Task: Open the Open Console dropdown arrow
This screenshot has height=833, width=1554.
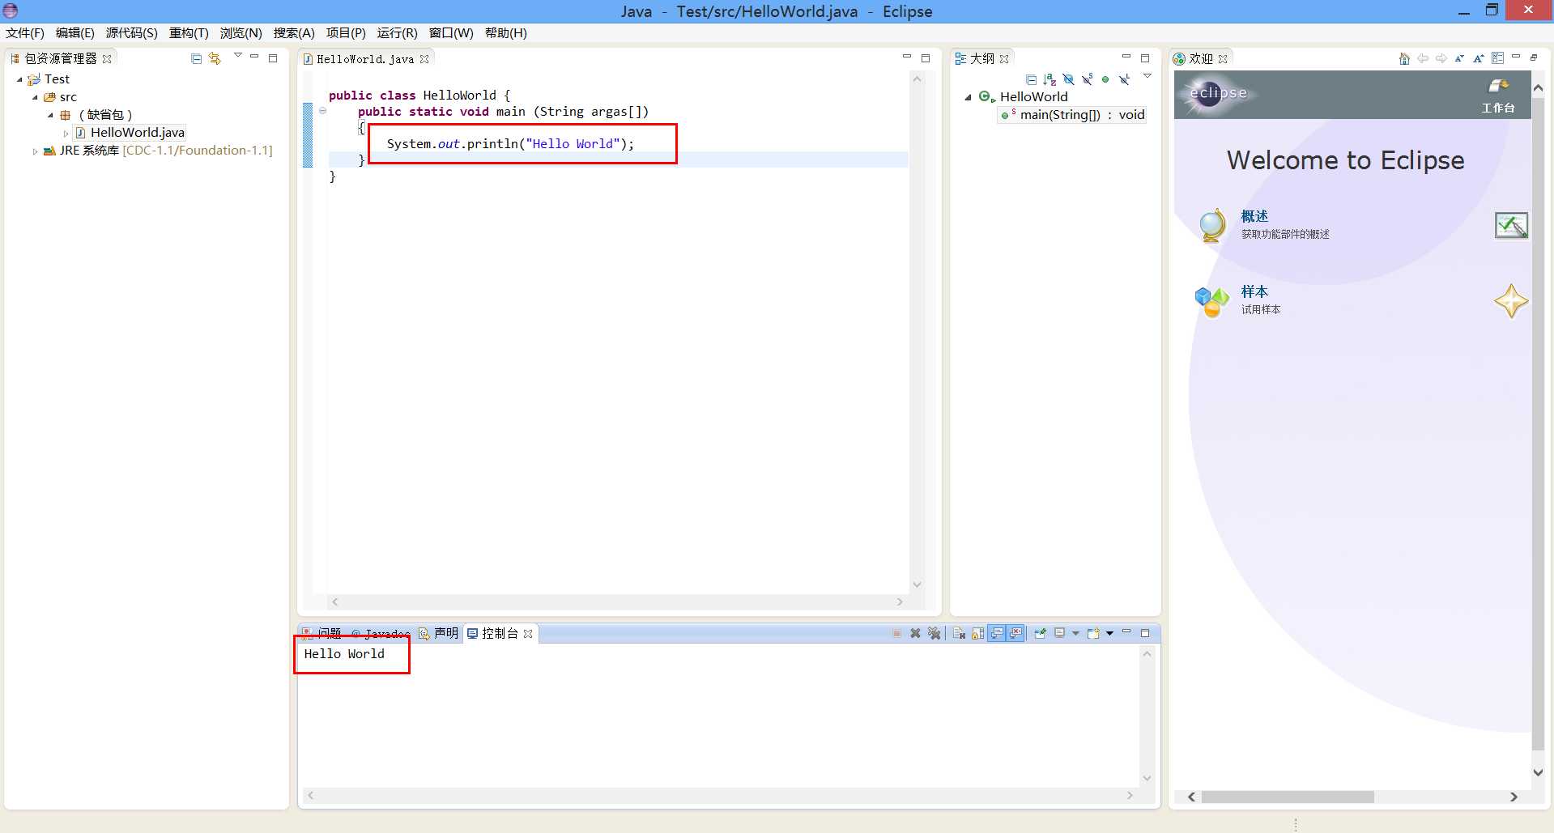Action: (1109, 633)
